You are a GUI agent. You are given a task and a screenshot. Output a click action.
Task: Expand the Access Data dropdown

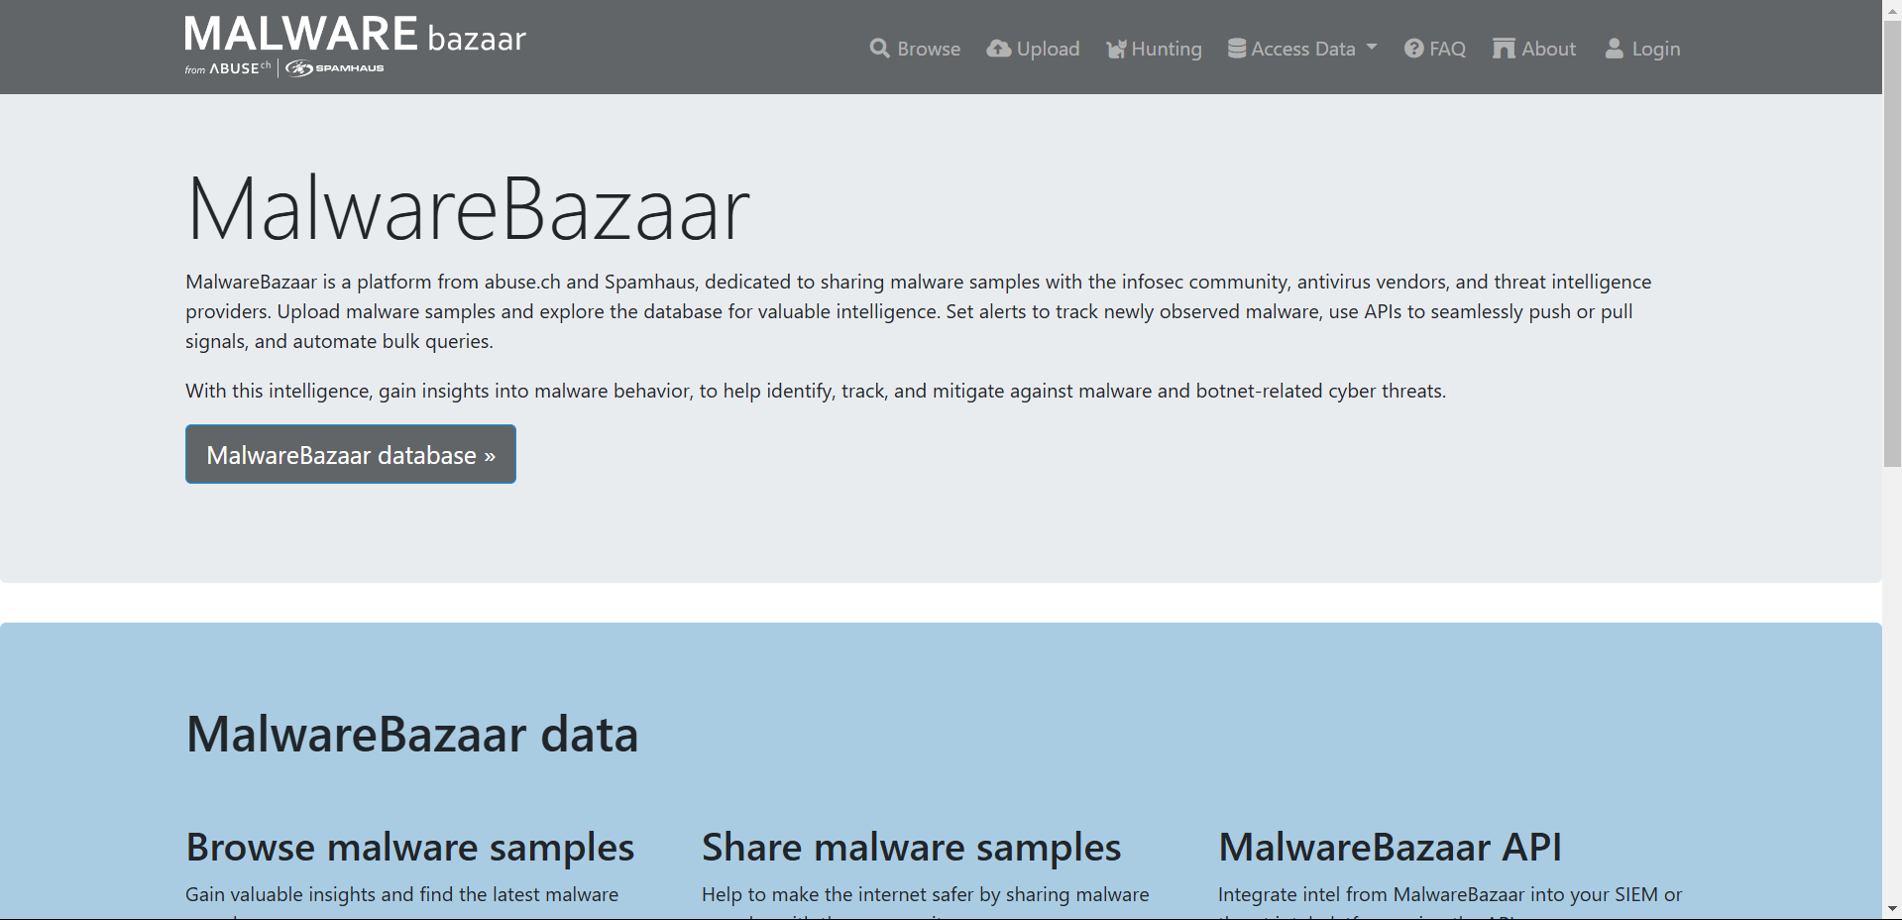click(1302, 49)
